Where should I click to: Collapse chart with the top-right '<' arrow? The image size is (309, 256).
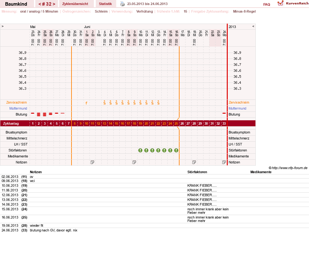coord(253,26)
